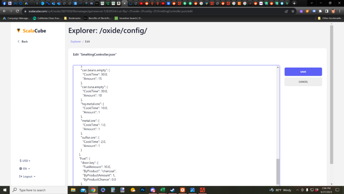The height and width of the screenshot is (194, 344).
Task: Open the Other bookmarks folder
Action: pos(330,18)
